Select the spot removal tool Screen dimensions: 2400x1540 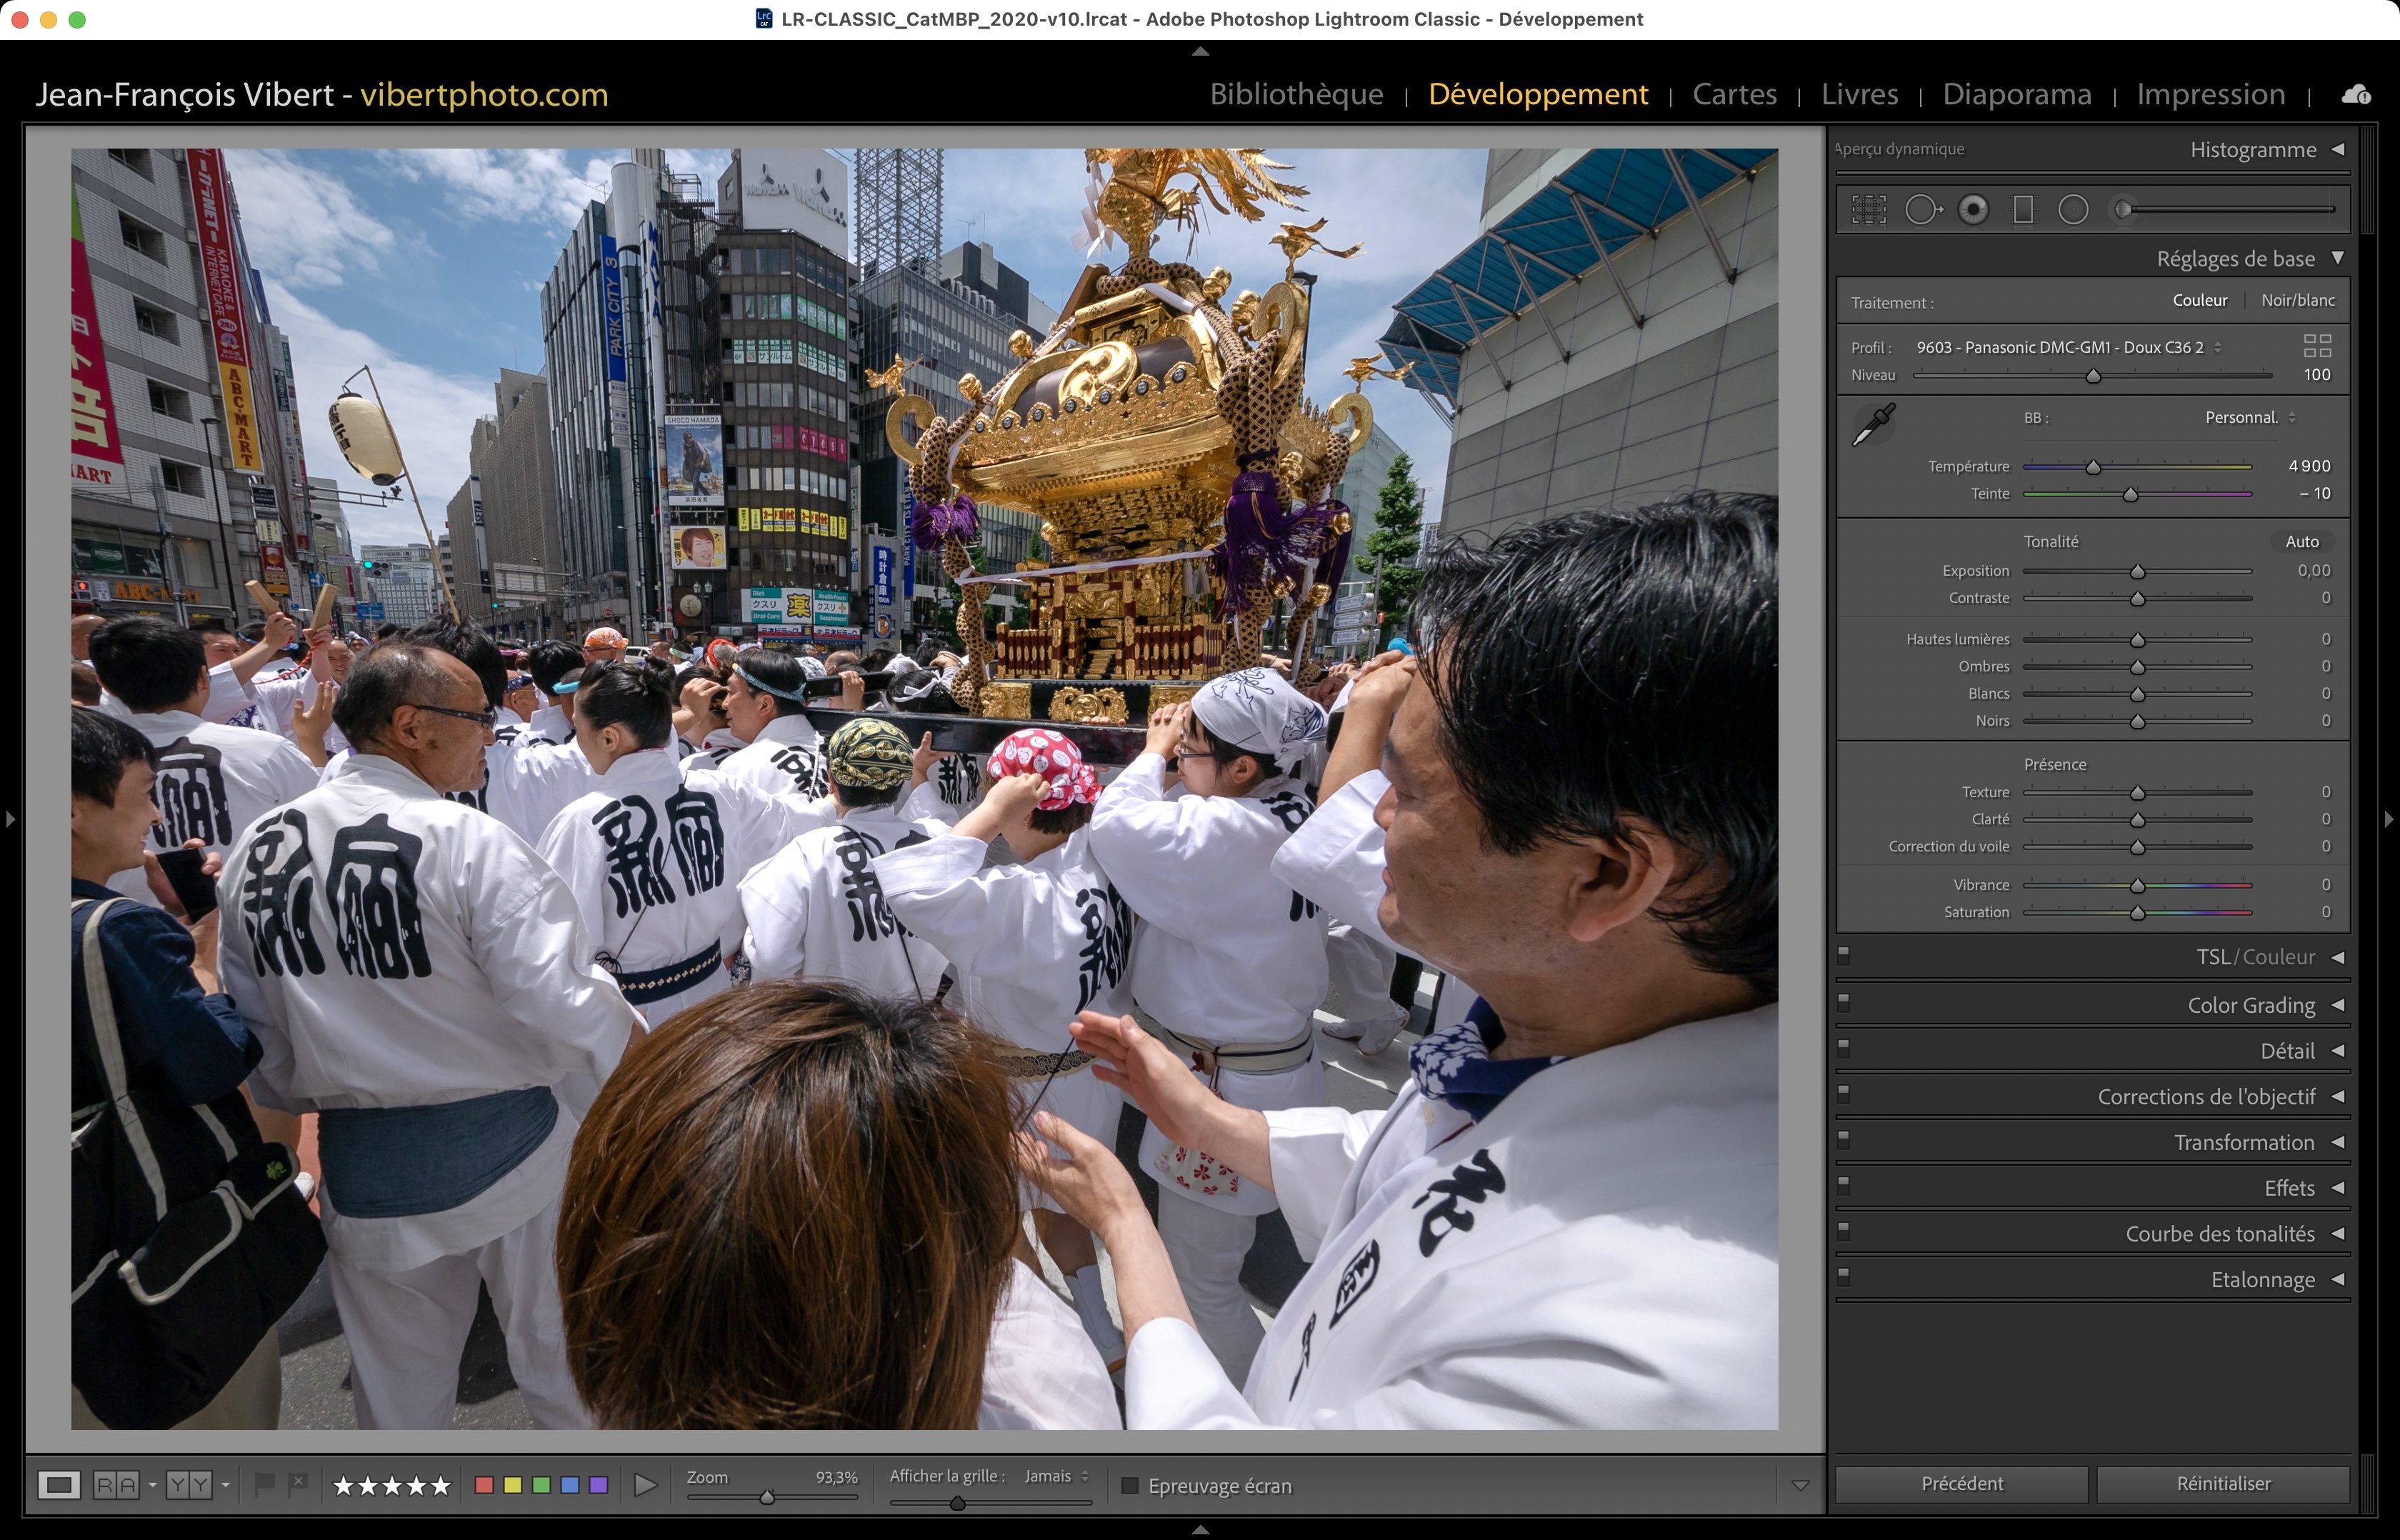1922,209
